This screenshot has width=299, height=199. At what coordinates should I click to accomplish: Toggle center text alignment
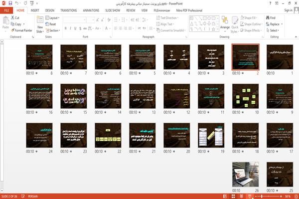(x=120, y=28)
